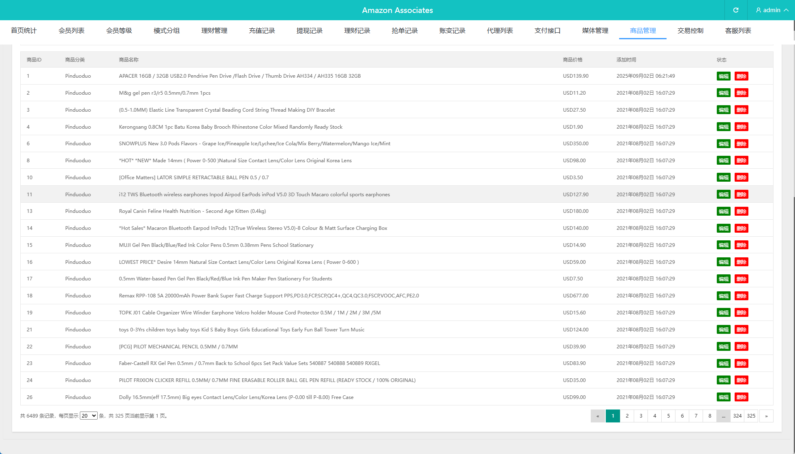Select the i12 TWS Bluetooth earphones row
The image size is (795, 454).
254,194
